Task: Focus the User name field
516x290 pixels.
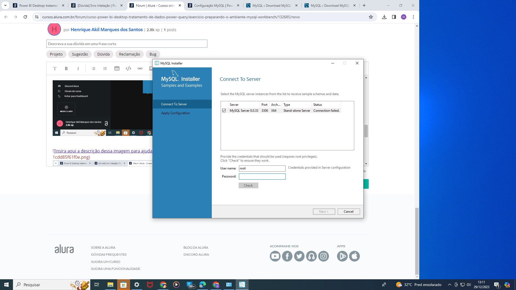Action: pyautogui.click(x=262, y=168)
